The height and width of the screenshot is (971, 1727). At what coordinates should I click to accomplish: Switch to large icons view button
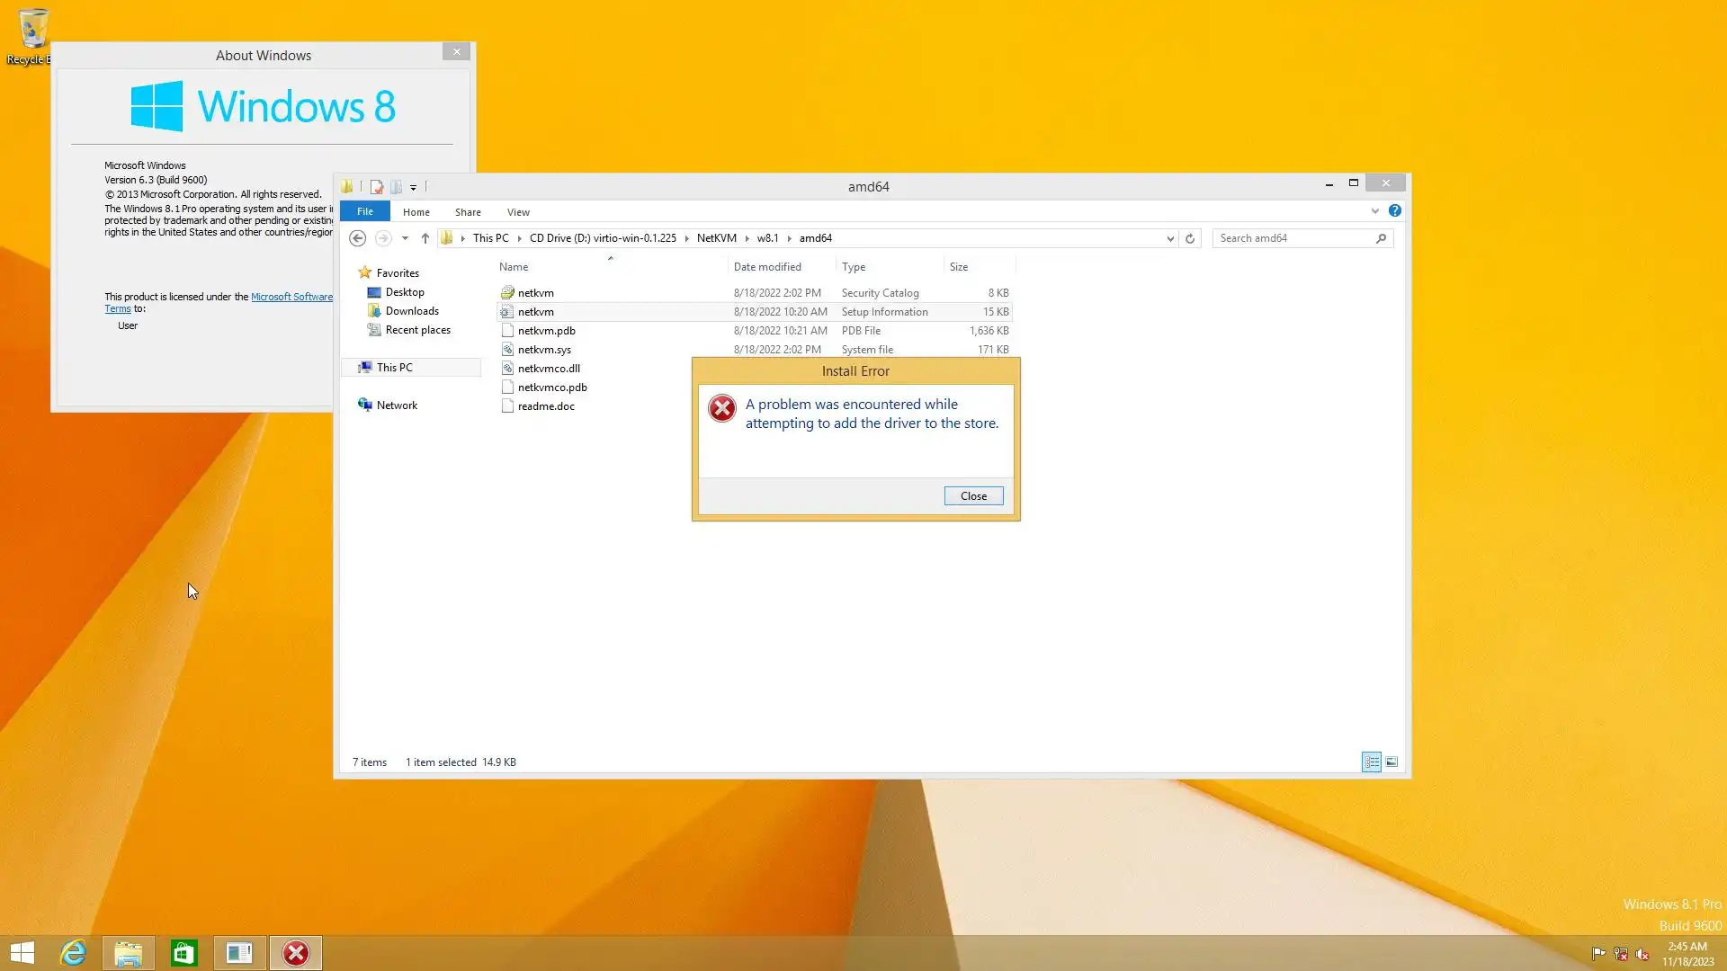pos(1391,762)
